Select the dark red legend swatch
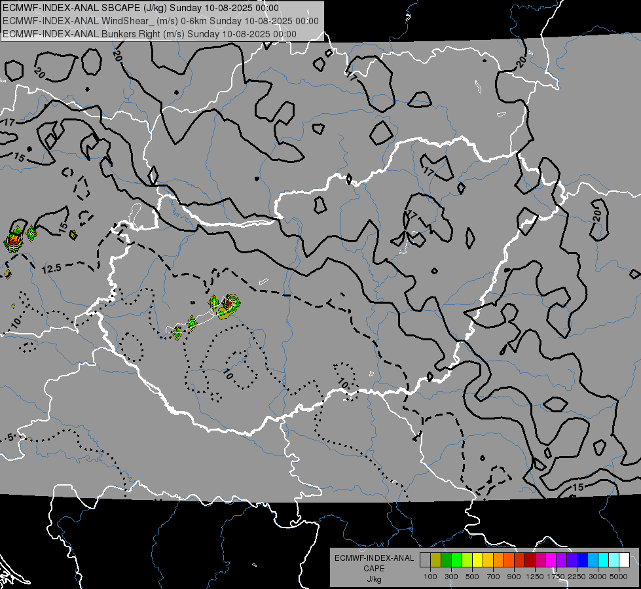 [530, 560]
